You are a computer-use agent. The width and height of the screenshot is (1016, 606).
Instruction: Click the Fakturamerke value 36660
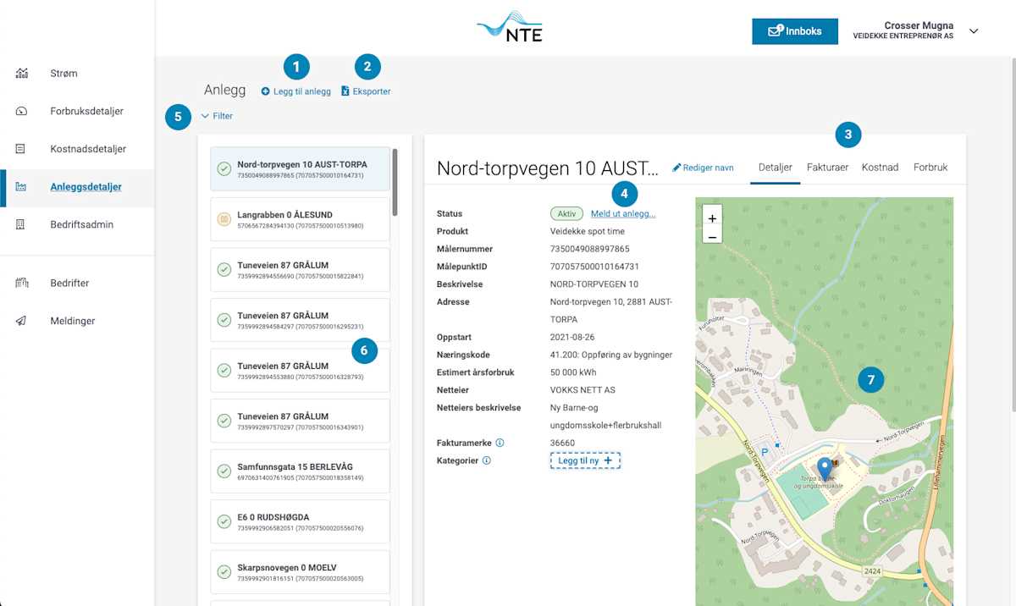coord(562,443)
